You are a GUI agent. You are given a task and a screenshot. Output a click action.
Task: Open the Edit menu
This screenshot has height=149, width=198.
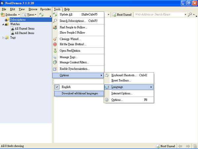13,9
